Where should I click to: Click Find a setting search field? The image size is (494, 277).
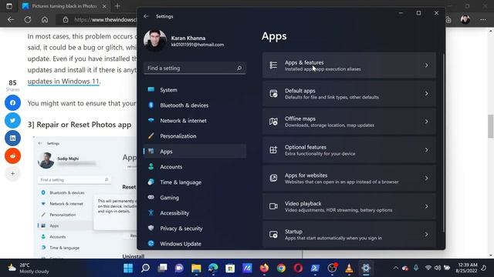coord(195,68)
